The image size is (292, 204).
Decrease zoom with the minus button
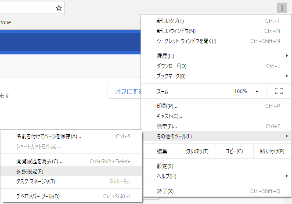point(224,91)
